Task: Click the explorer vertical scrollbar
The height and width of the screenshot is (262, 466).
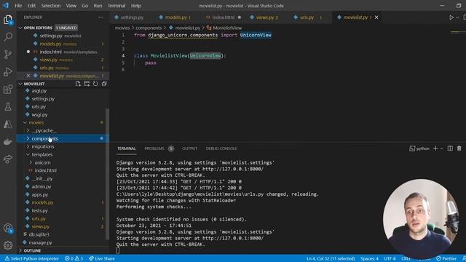Action: coord(107,174)
